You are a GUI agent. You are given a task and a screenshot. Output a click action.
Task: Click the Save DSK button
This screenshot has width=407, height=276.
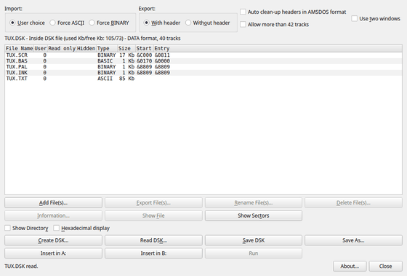254,240
